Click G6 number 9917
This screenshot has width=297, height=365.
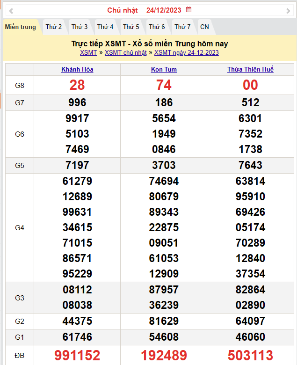77,118
